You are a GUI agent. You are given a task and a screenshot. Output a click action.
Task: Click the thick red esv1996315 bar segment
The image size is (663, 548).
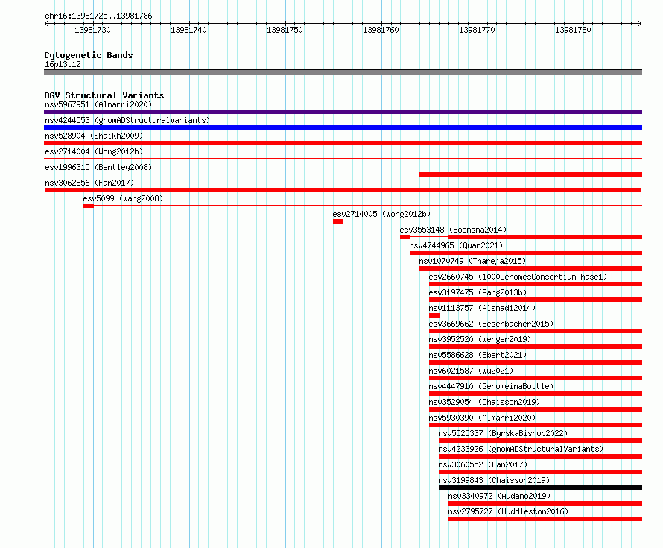(530, 174)
